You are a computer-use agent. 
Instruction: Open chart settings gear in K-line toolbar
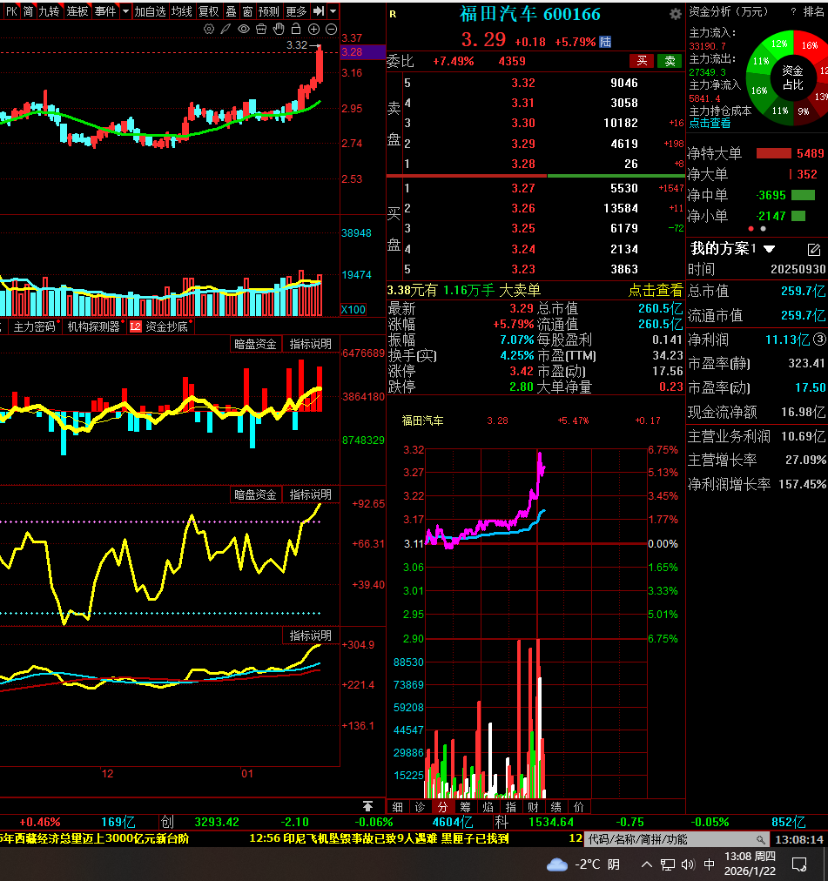[209, 30]
